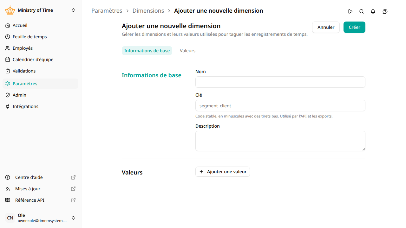Switch to the Valeurs tab
406x228 pixels.
click(x=187, y=51)
